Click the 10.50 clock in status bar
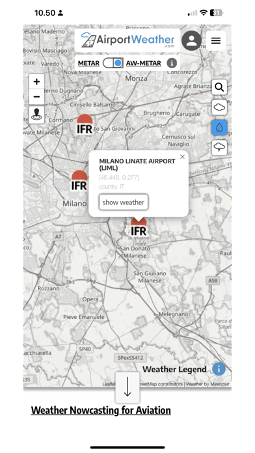255x453 pixels. (45, 13)
